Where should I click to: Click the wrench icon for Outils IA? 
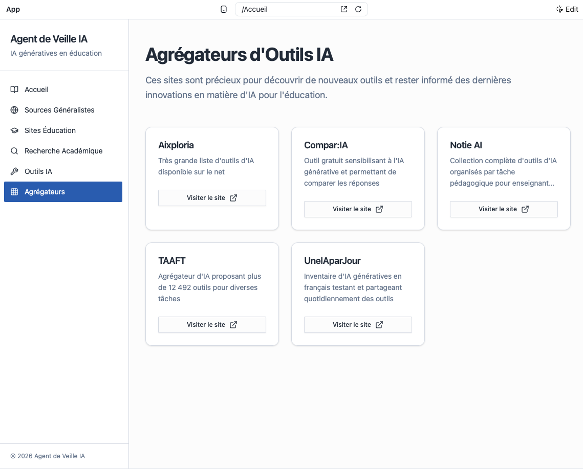pyautogui.click(x=14, y=171)
